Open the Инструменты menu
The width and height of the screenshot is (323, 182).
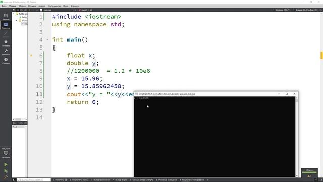(x=54, y=6)
